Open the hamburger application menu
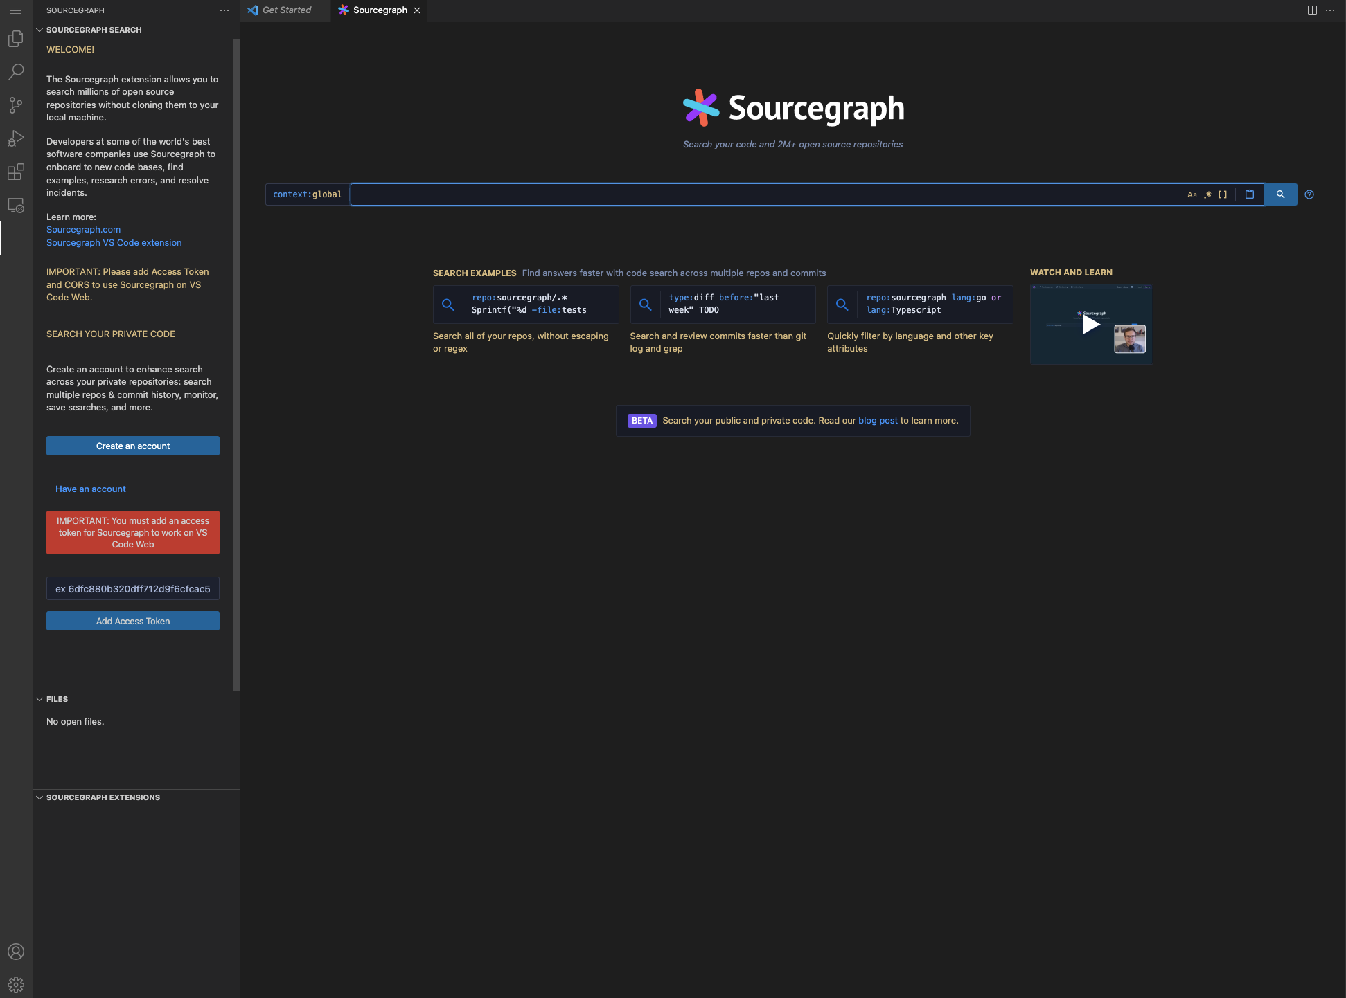 click(x=16, y=10)
